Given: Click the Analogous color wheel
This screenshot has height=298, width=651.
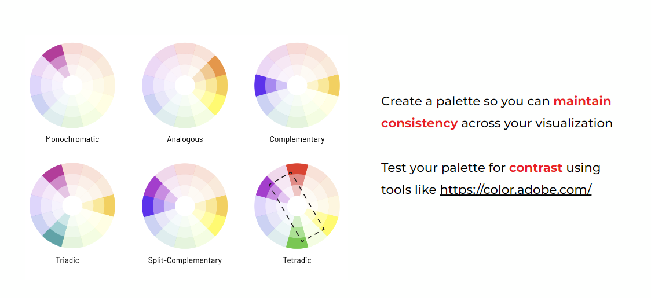Looking at the screenshot, I should [185, 85].
